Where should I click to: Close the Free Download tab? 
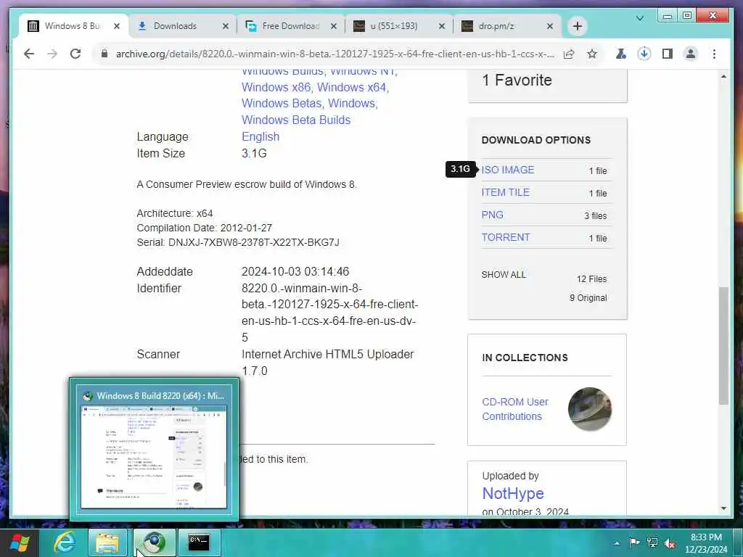(x=334, y=26)
